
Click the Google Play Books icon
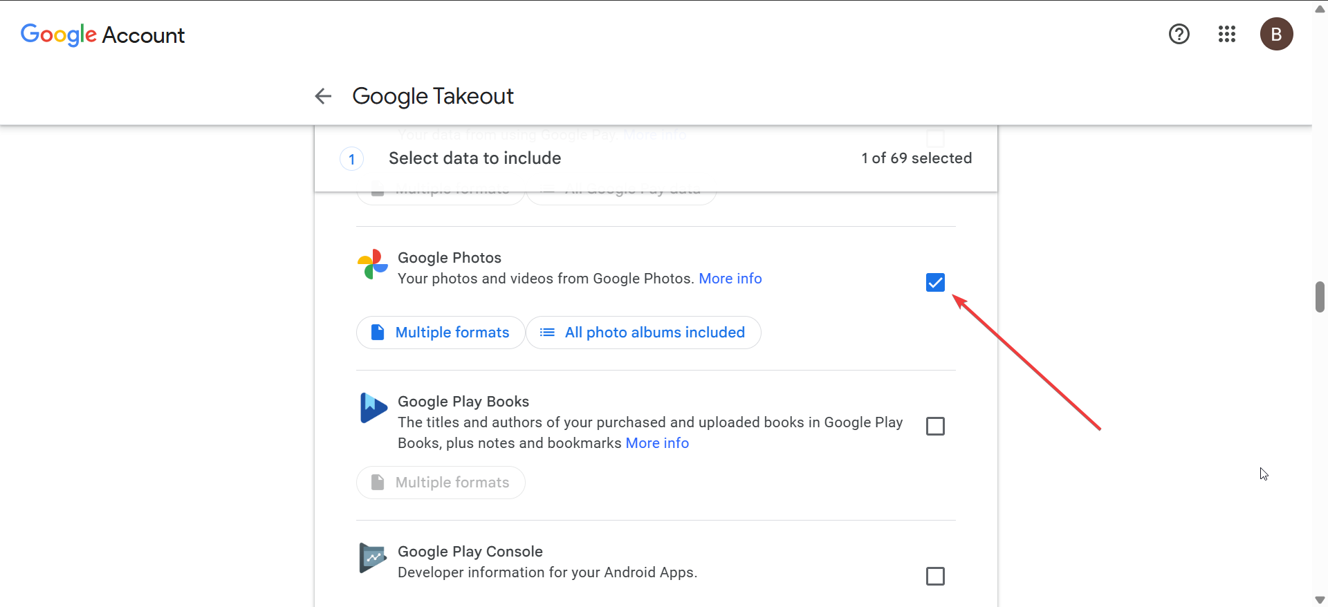[373, 408]
